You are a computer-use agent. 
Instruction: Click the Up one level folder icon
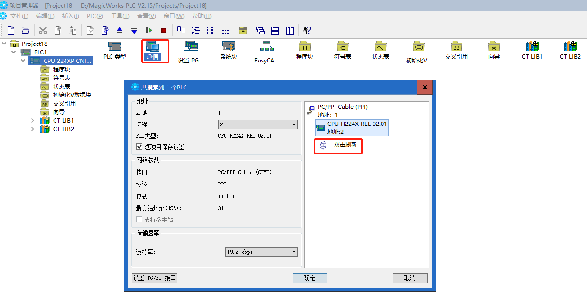[x=243, y=30]
